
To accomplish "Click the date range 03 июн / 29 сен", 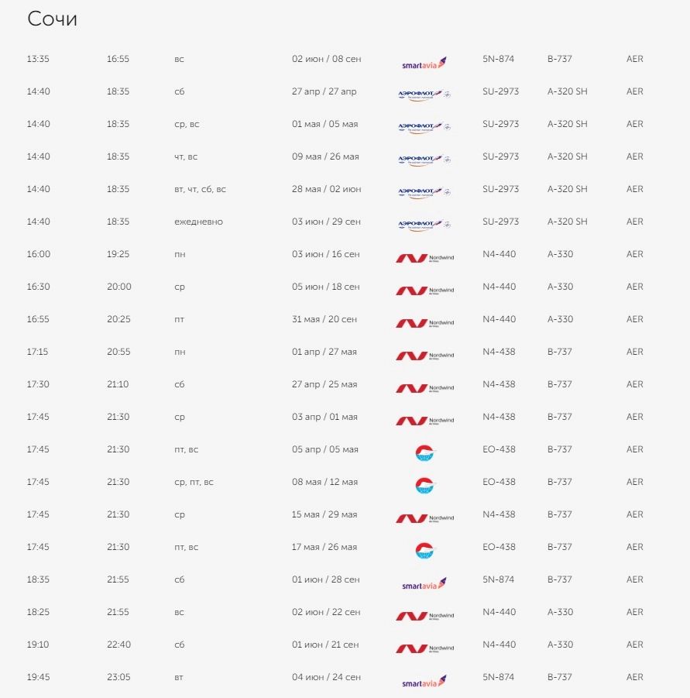I will click(x=326, y=222).
